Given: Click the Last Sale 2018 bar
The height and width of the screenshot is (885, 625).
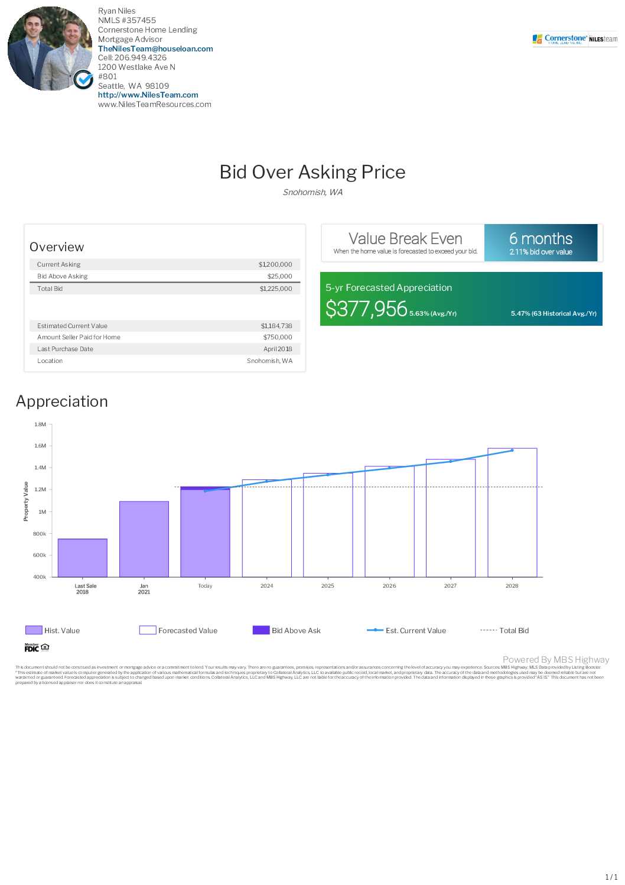Looking at the screenshot, I should 83,557.
